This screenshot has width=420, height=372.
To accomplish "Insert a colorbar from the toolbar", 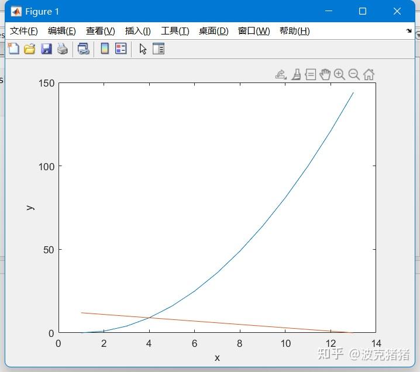I will click(x=105, y=49).
